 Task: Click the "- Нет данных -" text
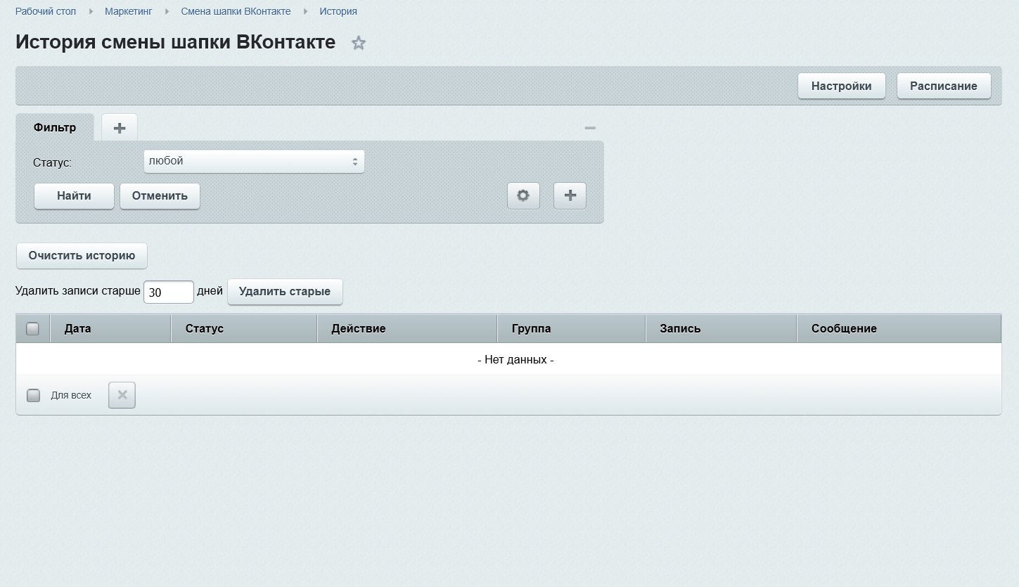pyautogui.click(x=516, y=360)
